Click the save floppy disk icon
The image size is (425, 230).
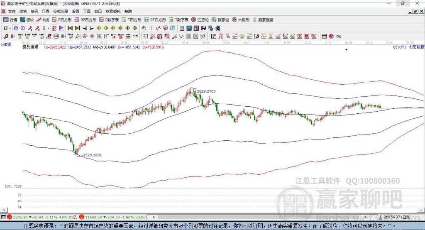click(x=203, y=28)
